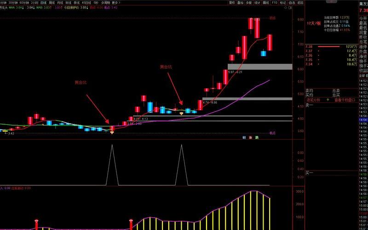Viewport: 368px width, 230px height.
Task: Click the red 涨 marker icon below chart
Action: pos(250,138)
